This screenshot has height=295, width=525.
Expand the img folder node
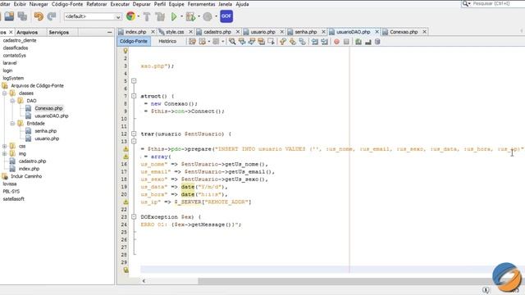pyautogui.click(x=5, y=153)
